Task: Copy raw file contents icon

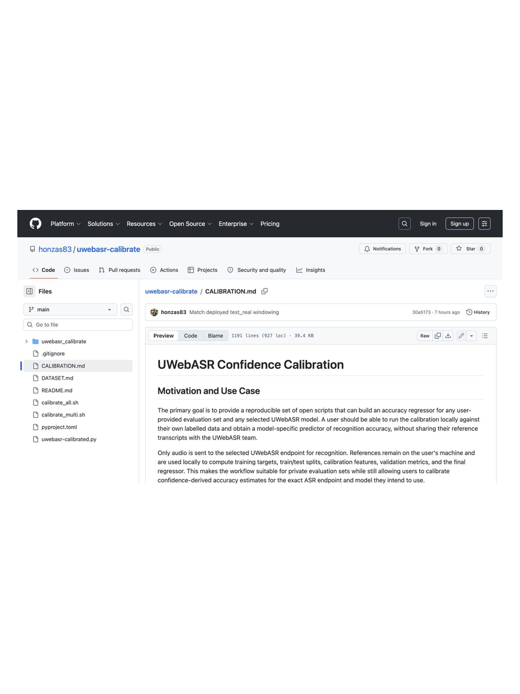Action: click(438, 335)
